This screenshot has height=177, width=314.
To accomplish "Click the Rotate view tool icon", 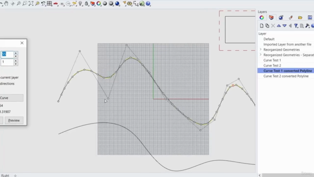I will (x=13, y=3).
